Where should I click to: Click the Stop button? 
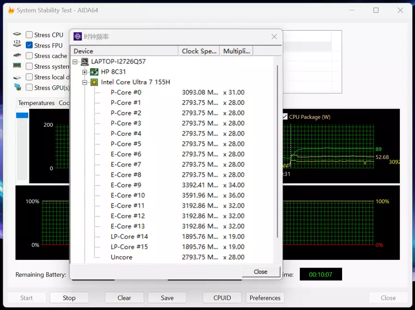[x=69, y=298]
